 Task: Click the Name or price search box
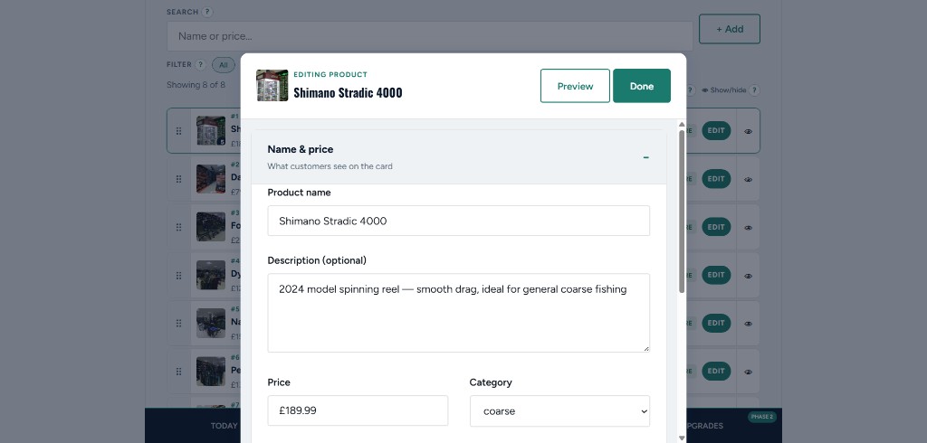coord(430,36)
